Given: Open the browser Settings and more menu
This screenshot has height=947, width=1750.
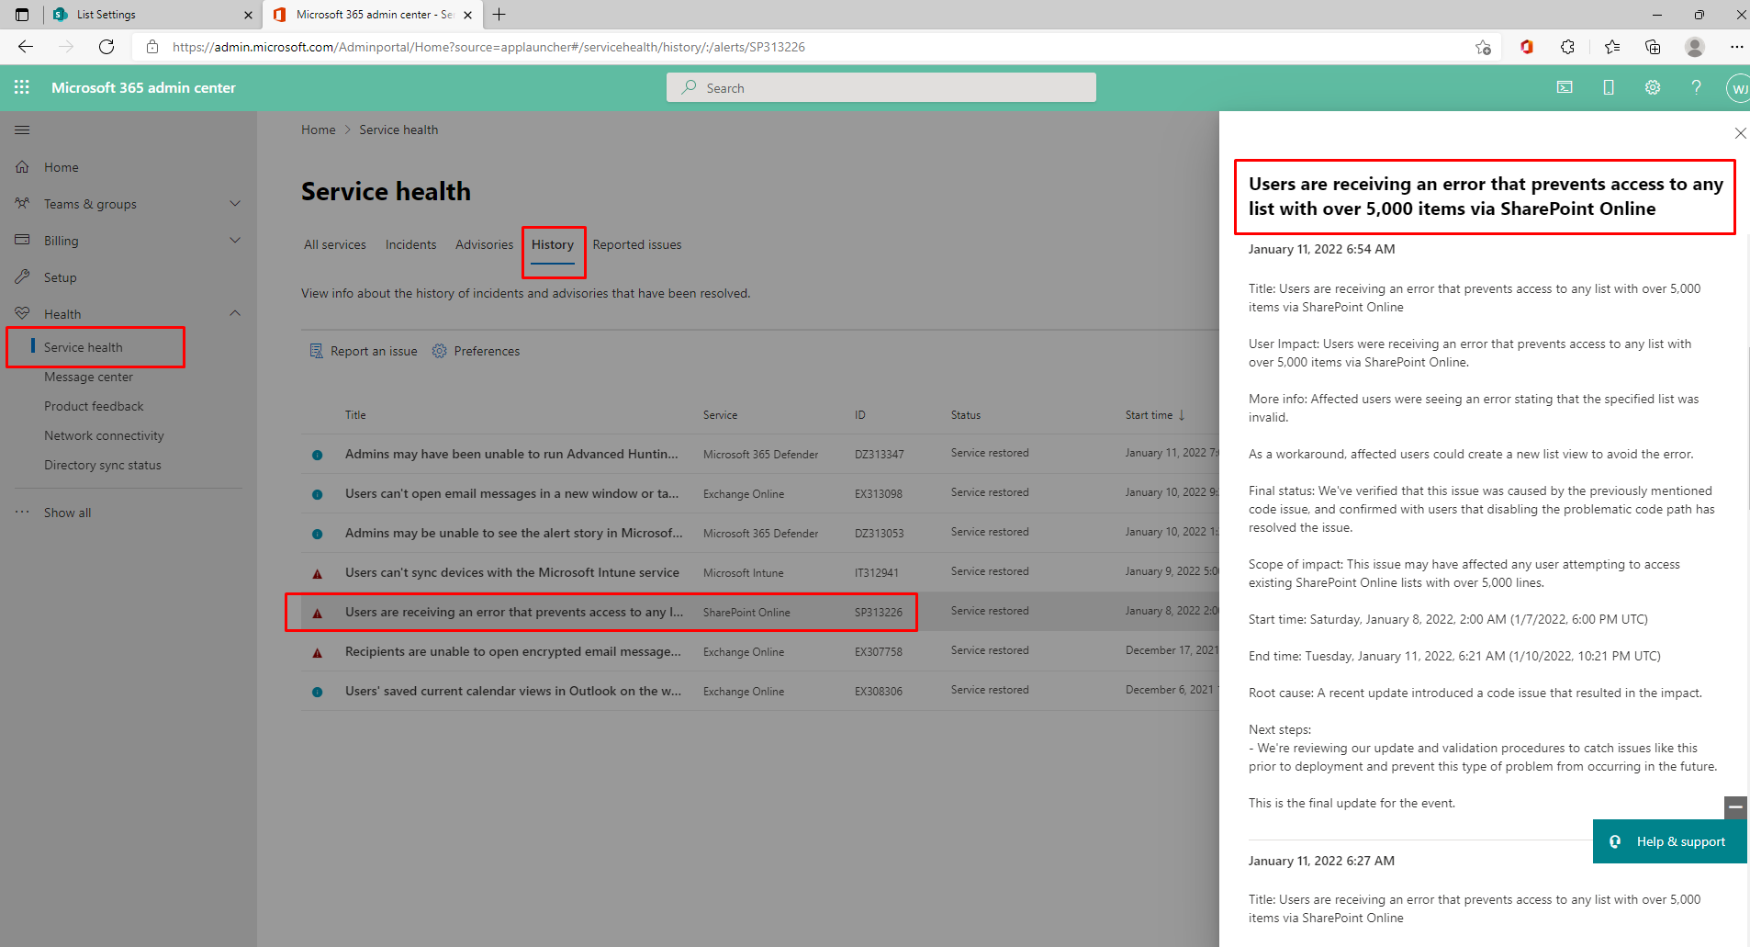Looking at the screenshot, I should [x=1736, y=47].
